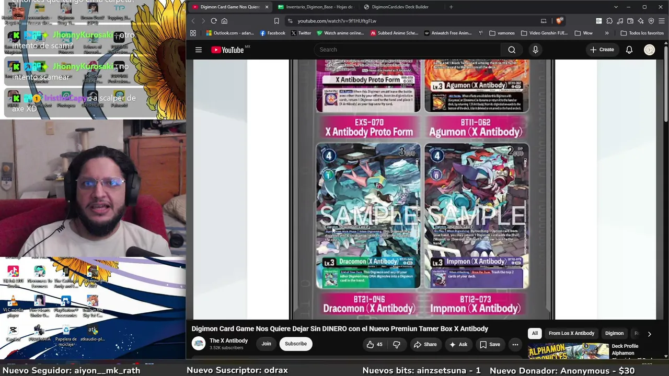Click the YouTube search input field
The image size is (669, 376).
pos(407,50)
